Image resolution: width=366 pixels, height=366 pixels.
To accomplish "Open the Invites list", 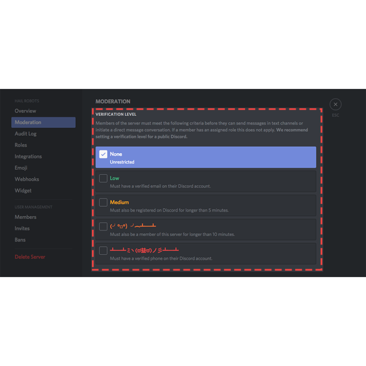I will click(22, 228).
